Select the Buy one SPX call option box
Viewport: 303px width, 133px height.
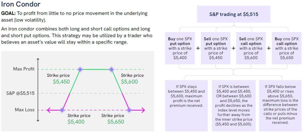(x=286, y=48)
